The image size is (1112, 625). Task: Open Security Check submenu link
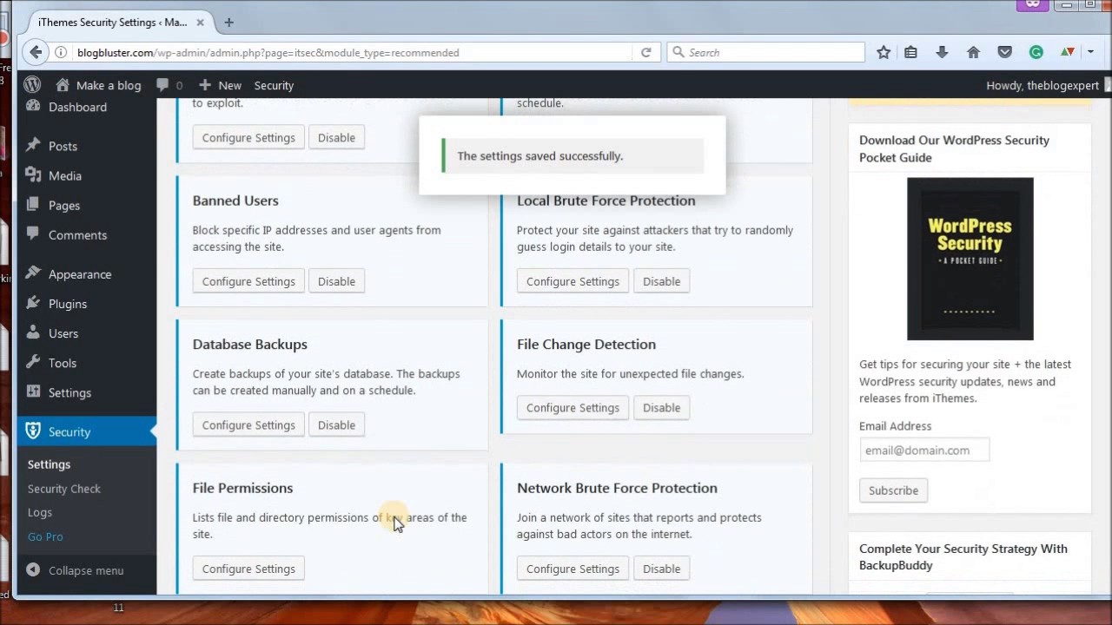tap(64, 488)
